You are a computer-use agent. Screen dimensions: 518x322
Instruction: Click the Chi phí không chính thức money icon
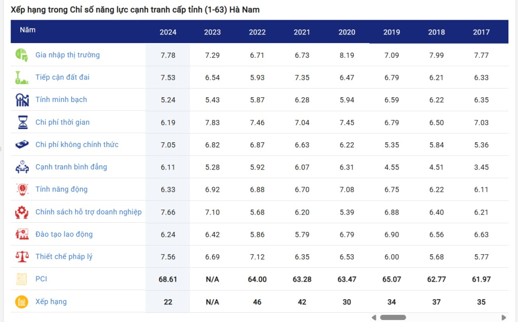point(22,145)
